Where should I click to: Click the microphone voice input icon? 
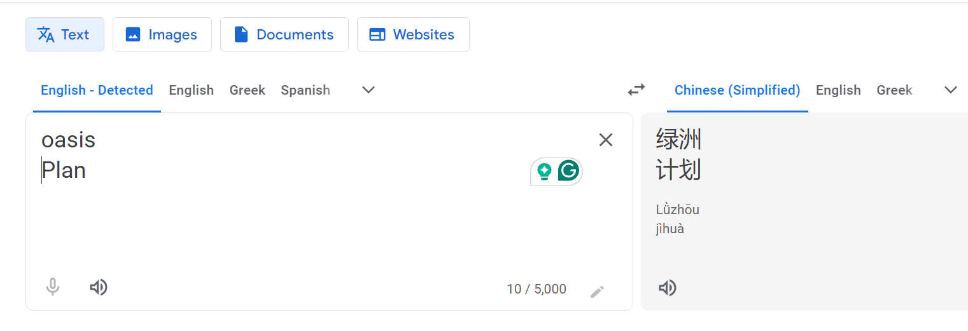pyautogui.click(x=53, y=288)
